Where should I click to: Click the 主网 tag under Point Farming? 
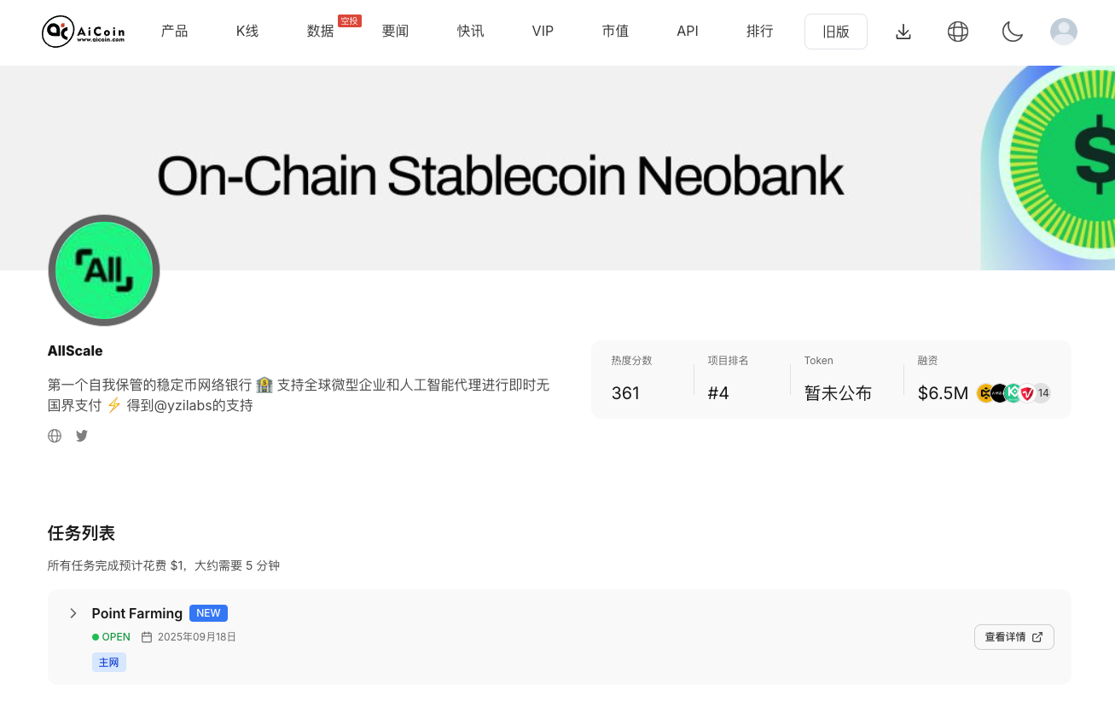point(108,662)
